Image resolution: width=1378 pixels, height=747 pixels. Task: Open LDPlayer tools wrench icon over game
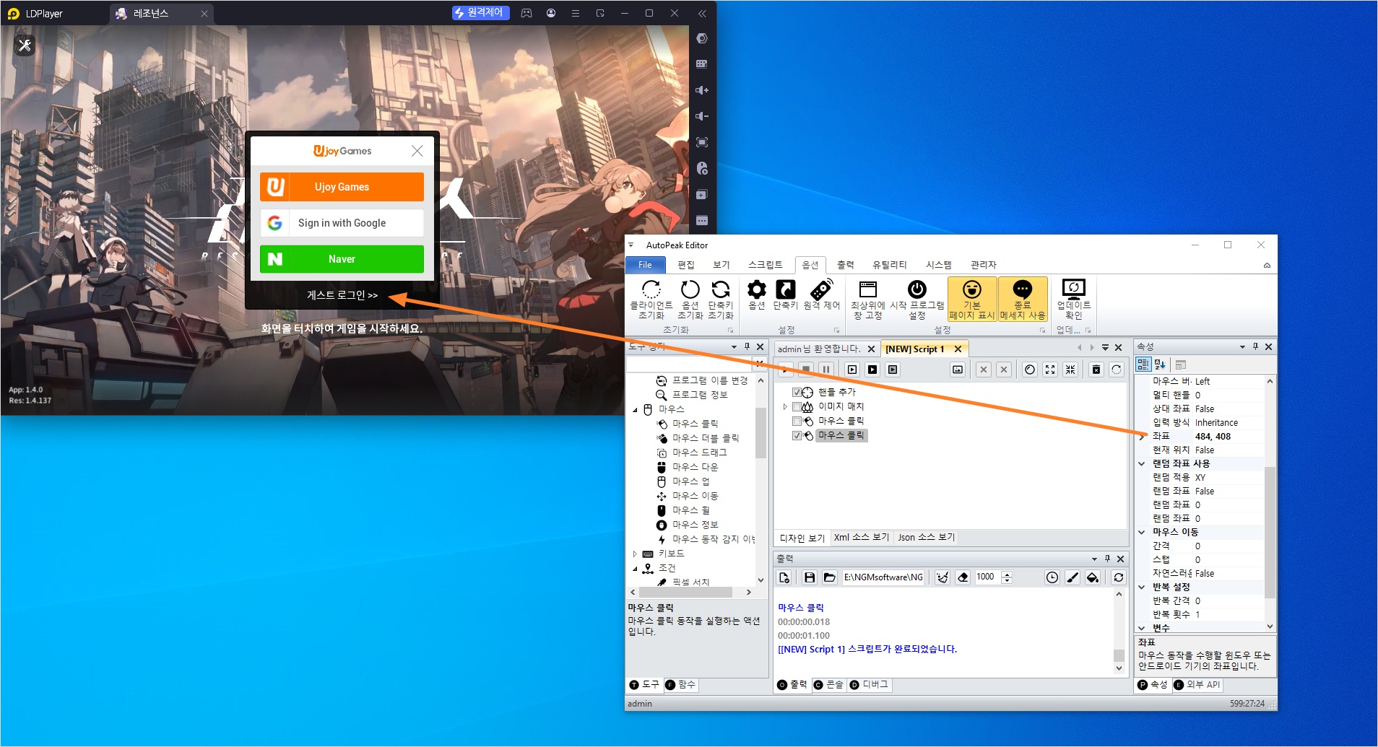point(25,45)
